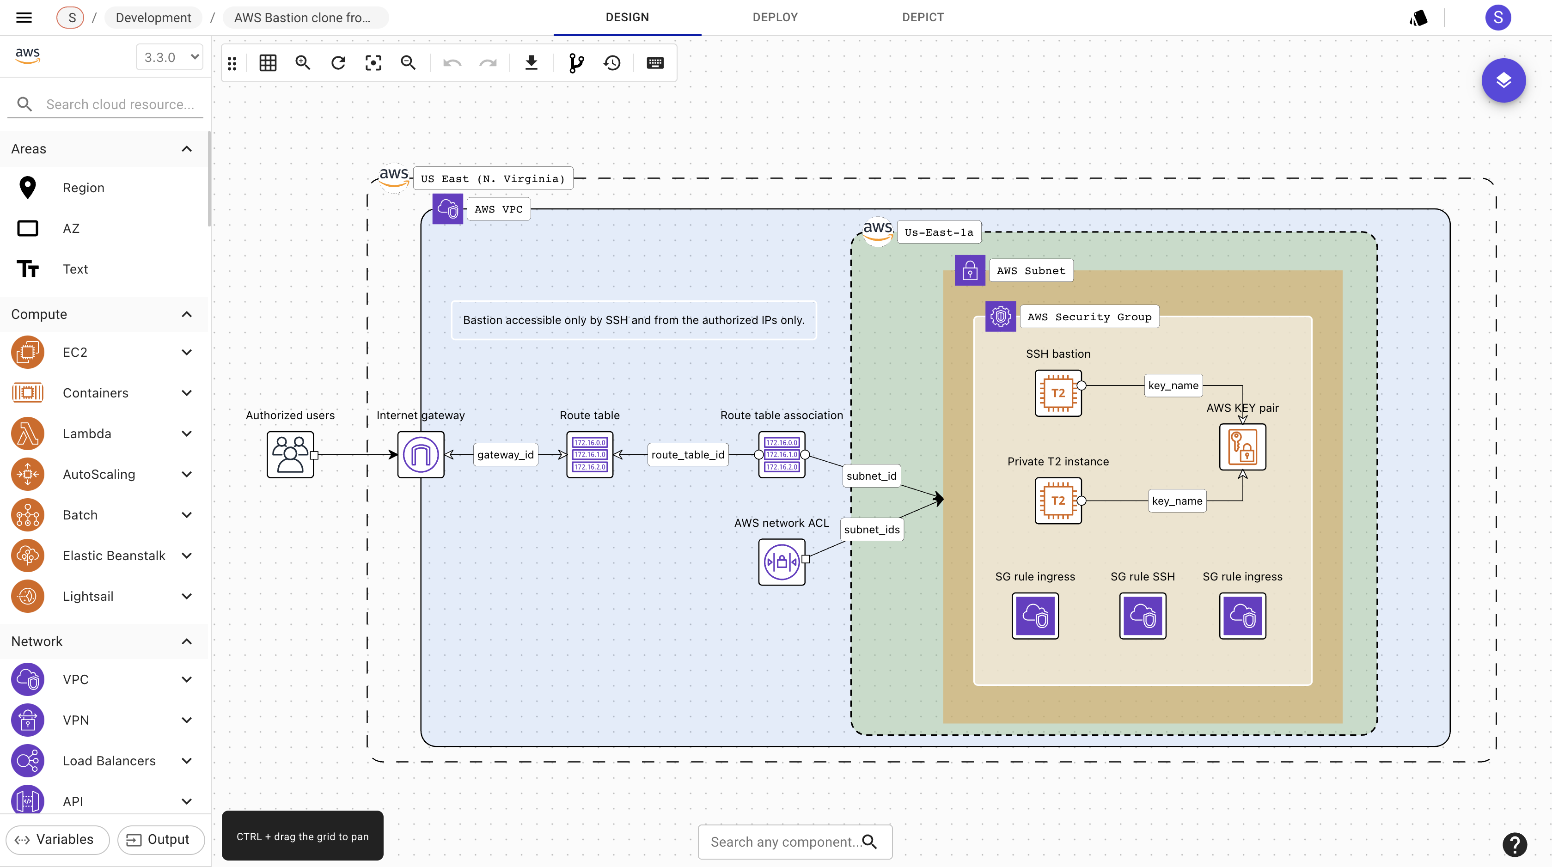This screenshot has width=1552, height=867.
Task: Collapse the Compute section
Action: [x=186, y=314]
